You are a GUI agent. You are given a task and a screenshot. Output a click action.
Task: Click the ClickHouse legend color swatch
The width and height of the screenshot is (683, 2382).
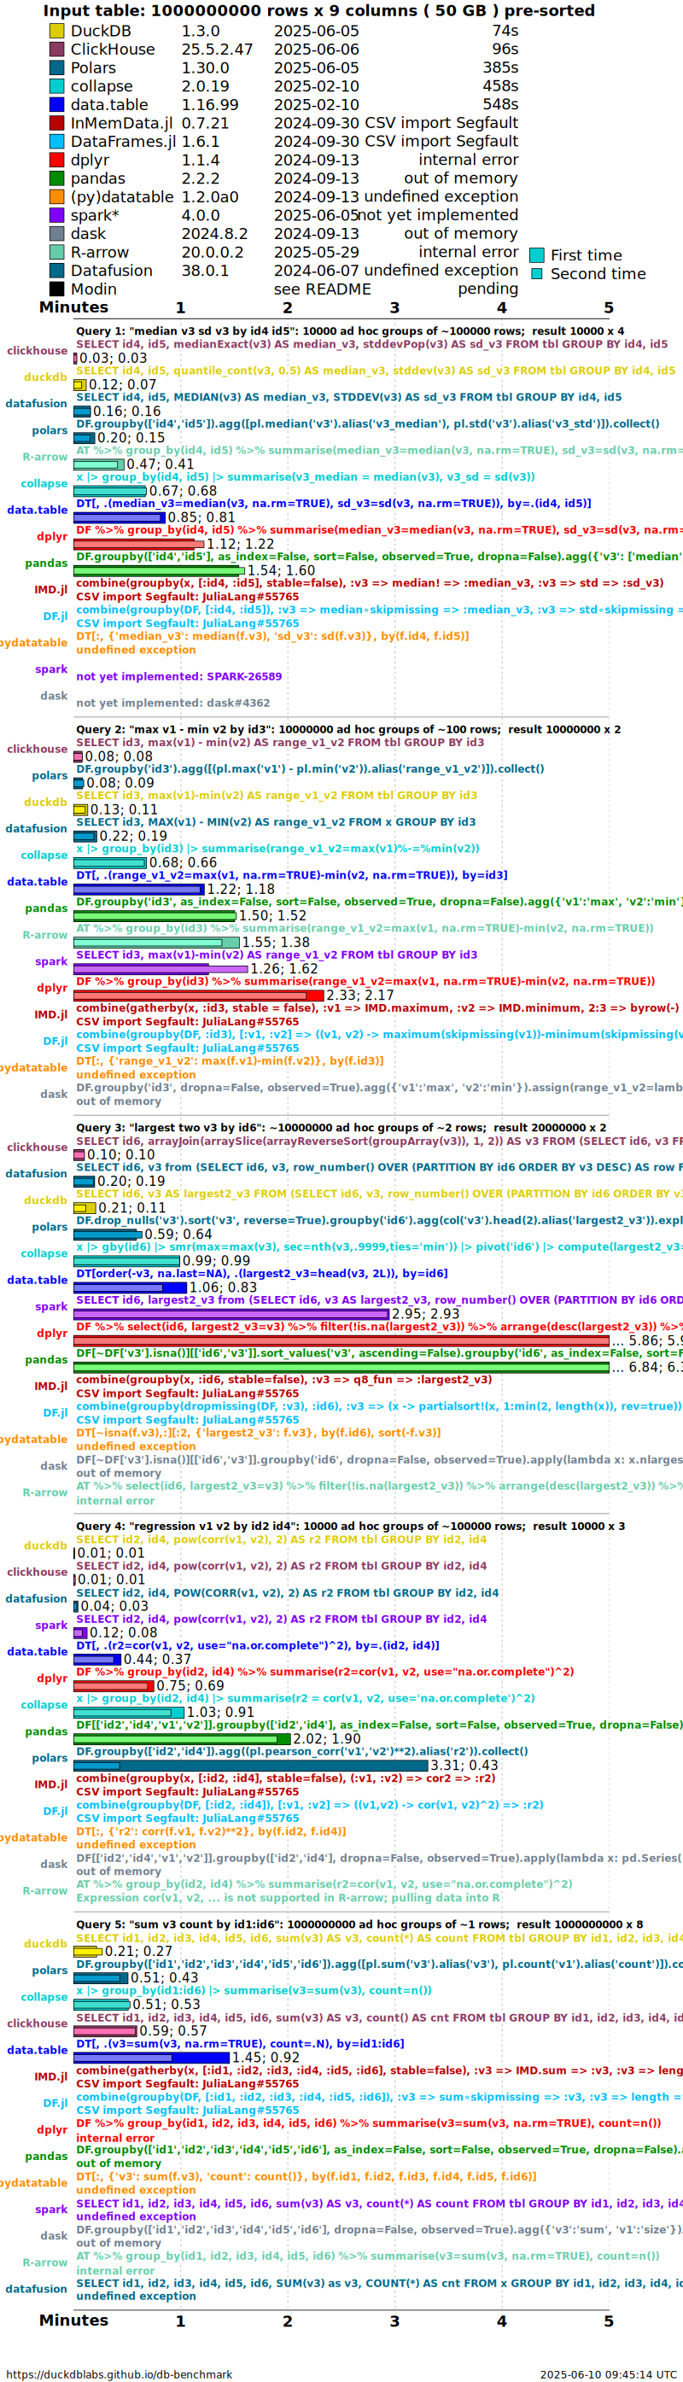coord(56,49)
